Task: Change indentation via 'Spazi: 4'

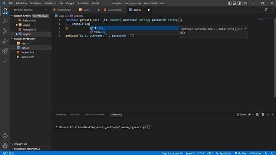Action: (190, 153)
